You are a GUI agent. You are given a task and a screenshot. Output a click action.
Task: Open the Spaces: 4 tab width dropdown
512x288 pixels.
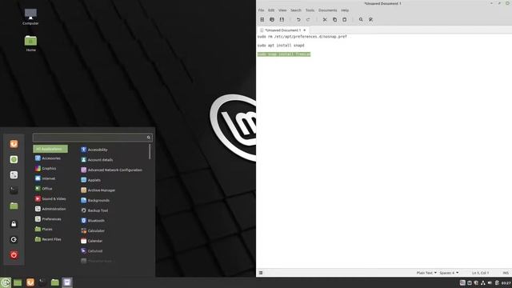[449, 273]
